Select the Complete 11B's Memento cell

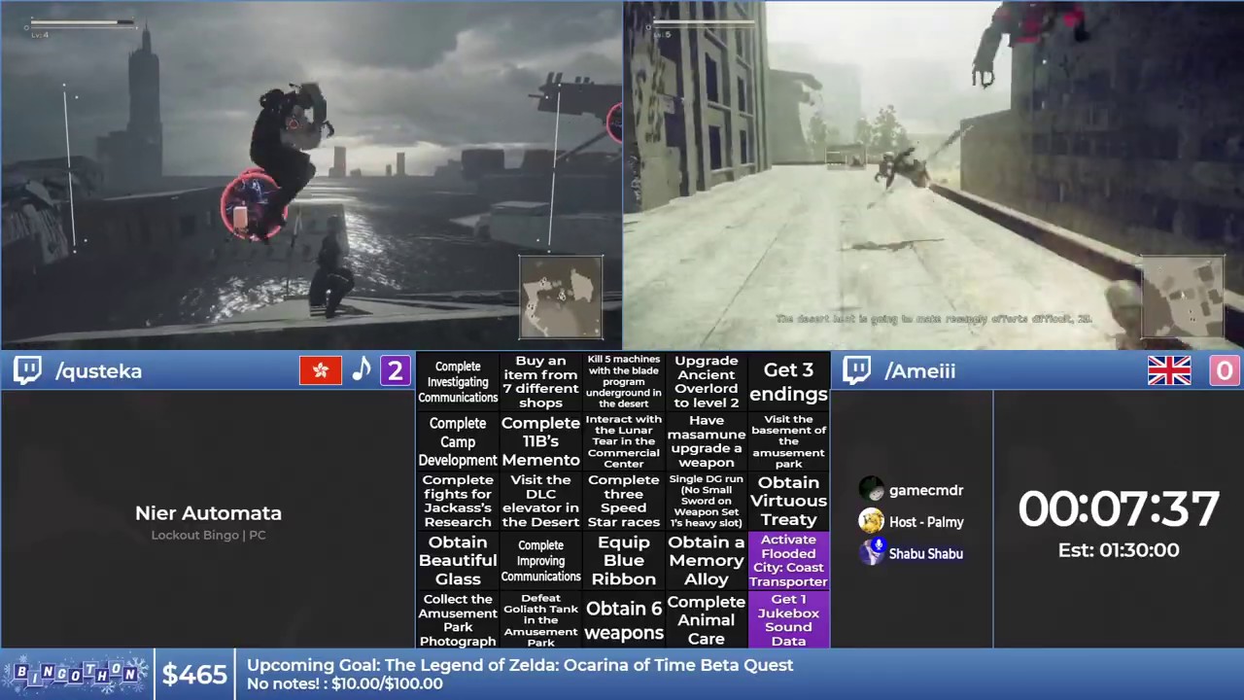pyautogui.click(x=540, y=441)
